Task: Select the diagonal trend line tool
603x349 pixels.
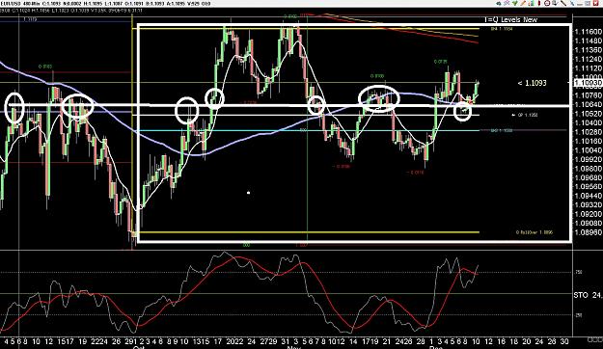Action: tap(563, 3)
